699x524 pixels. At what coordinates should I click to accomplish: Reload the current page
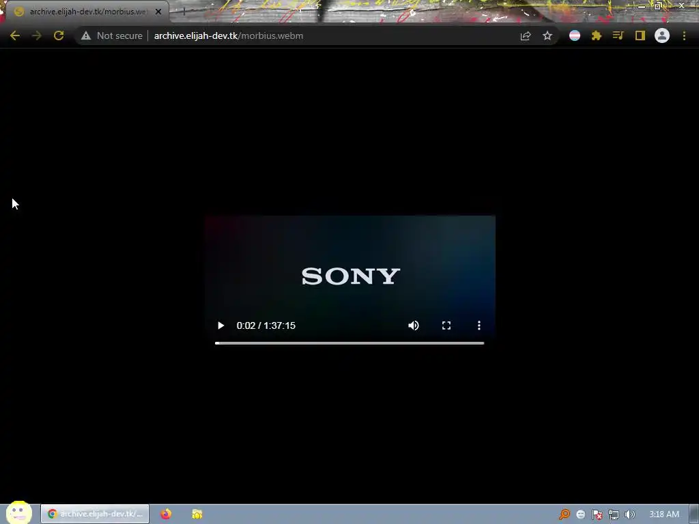pos(59,35)
